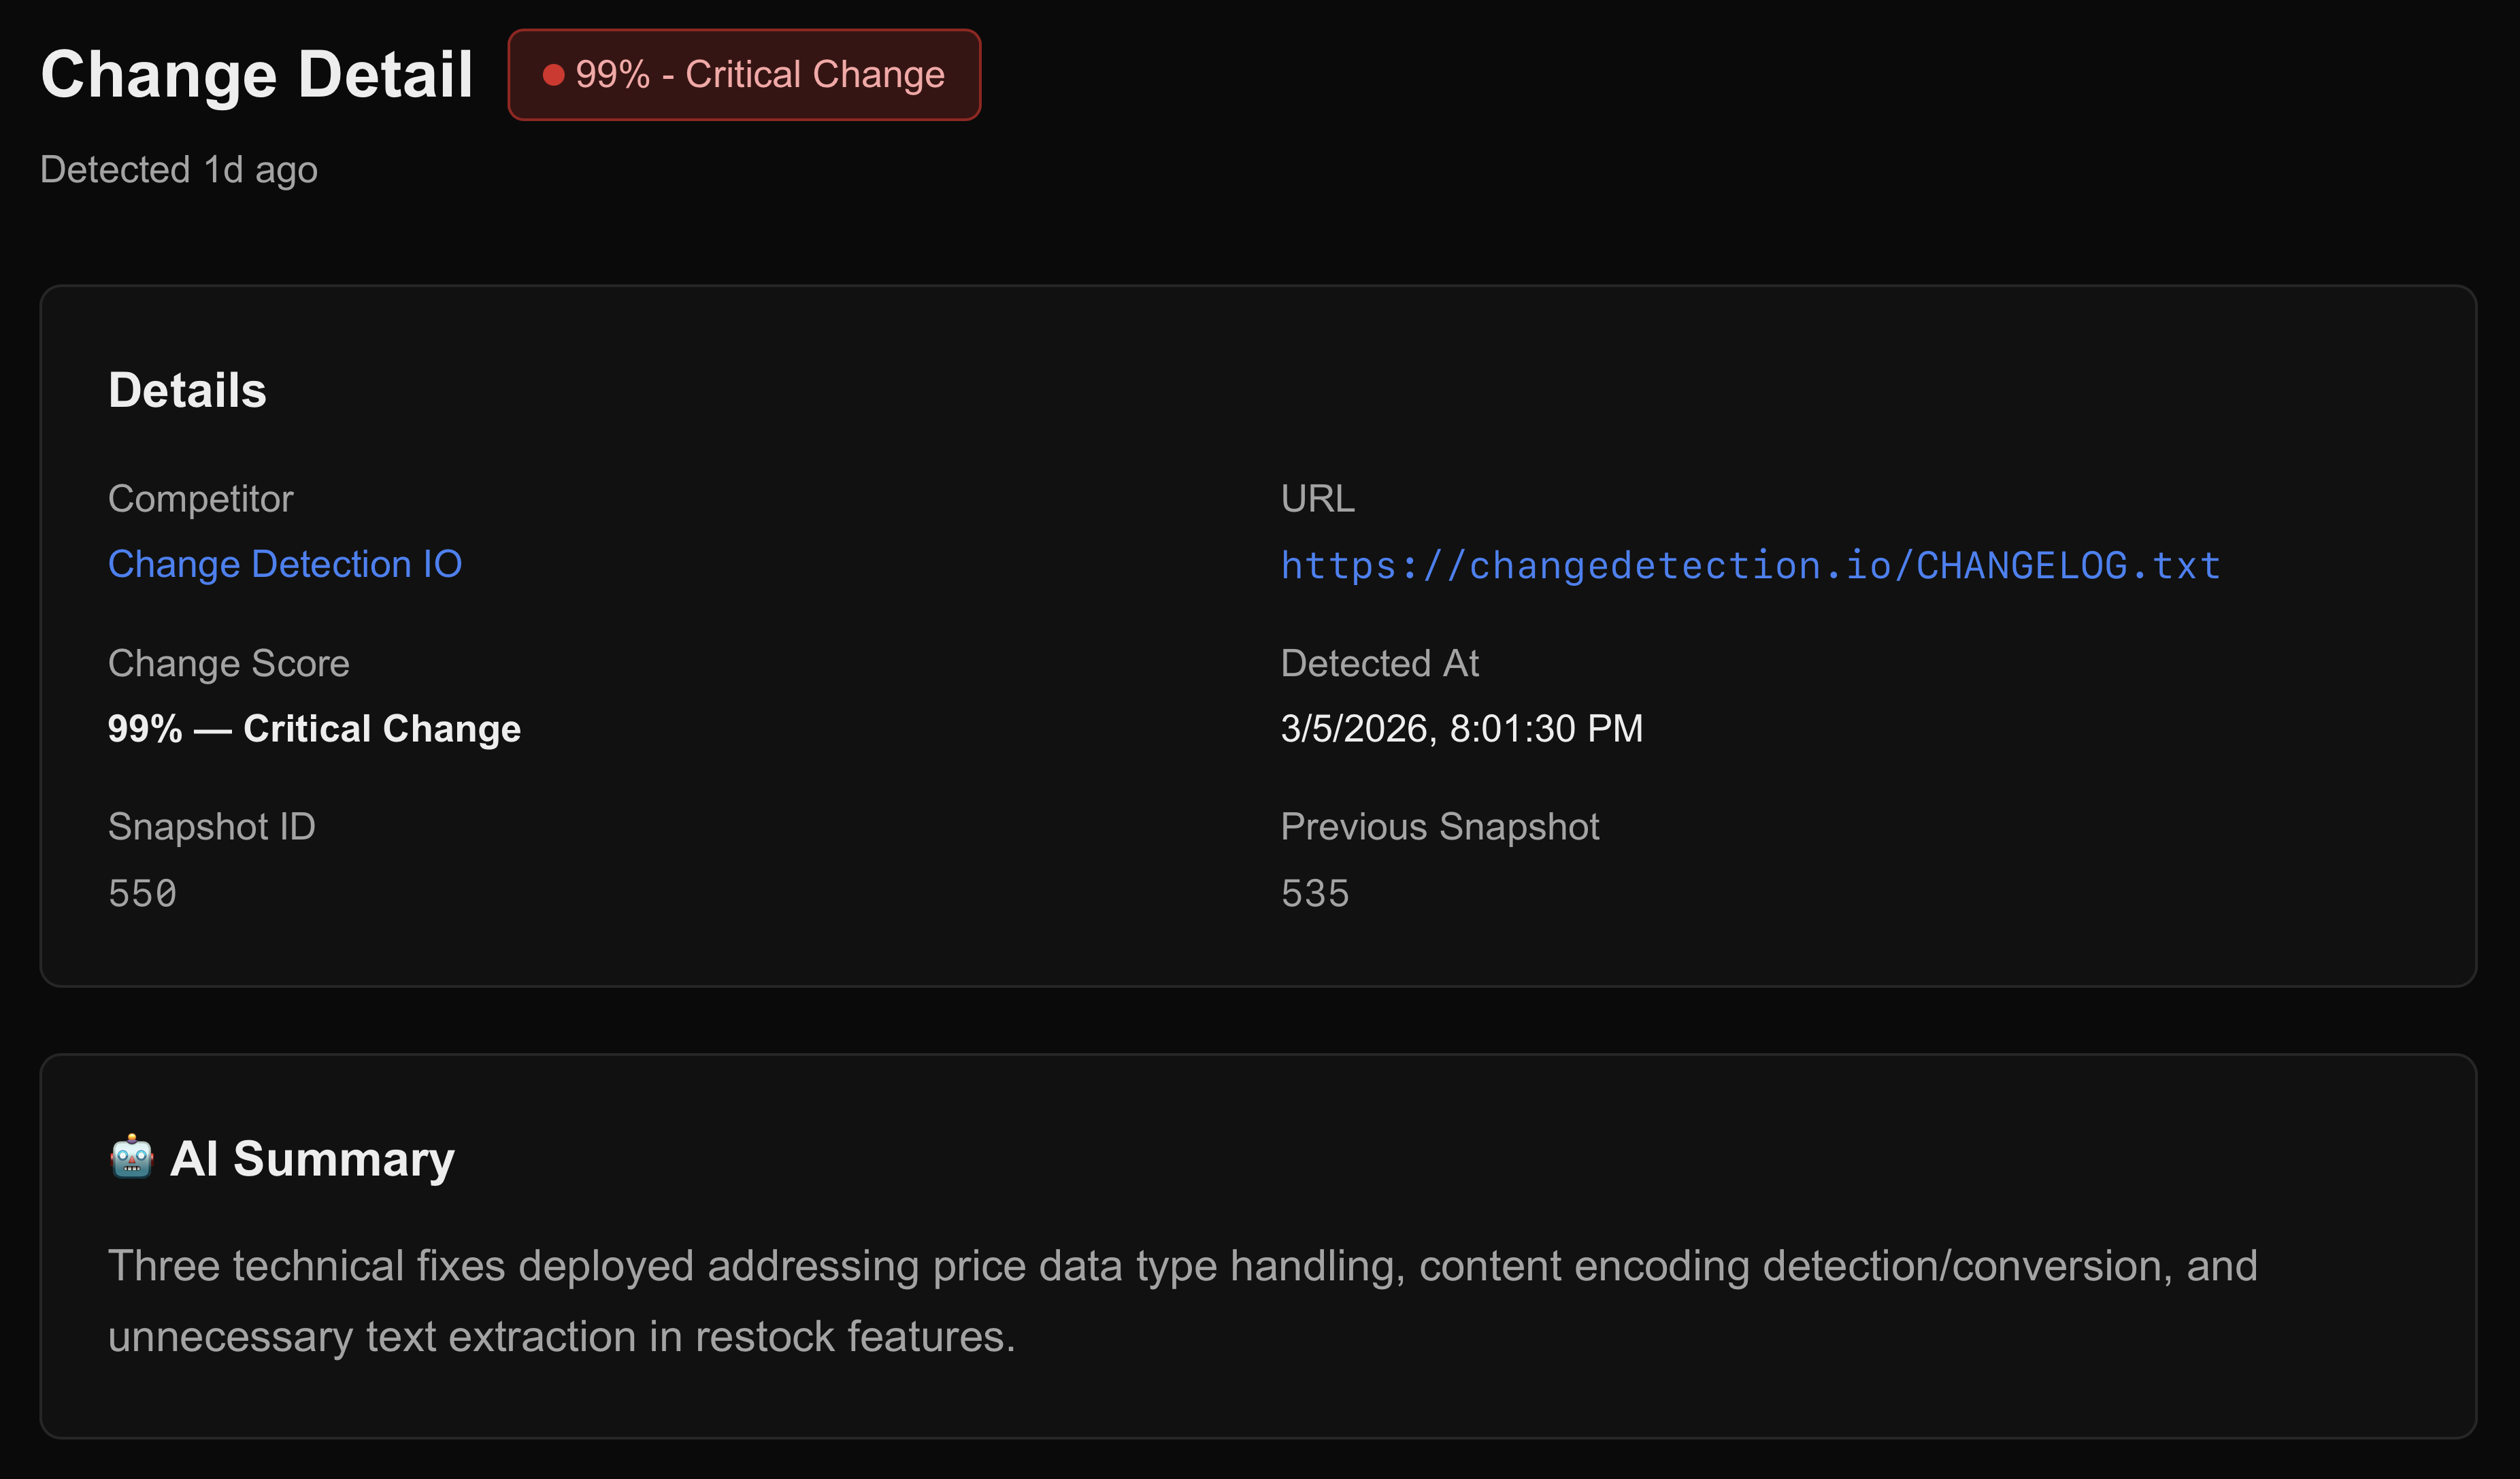Select the Details section heading
This screenshot has height=1479, width=2520.
click(x=187, y=390)
